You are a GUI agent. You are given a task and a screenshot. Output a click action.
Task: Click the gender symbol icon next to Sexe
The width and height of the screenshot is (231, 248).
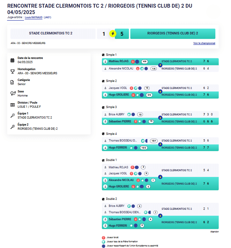tap(12, 93)
